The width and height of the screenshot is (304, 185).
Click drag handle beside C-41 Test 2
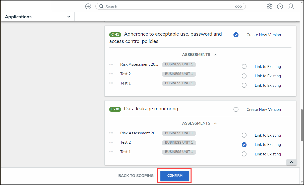[x=111, y=74]
